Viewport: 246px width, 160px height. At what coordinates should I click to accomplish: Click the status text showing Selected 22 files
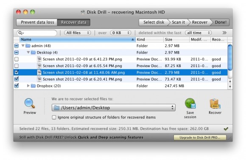click(114, 129)
